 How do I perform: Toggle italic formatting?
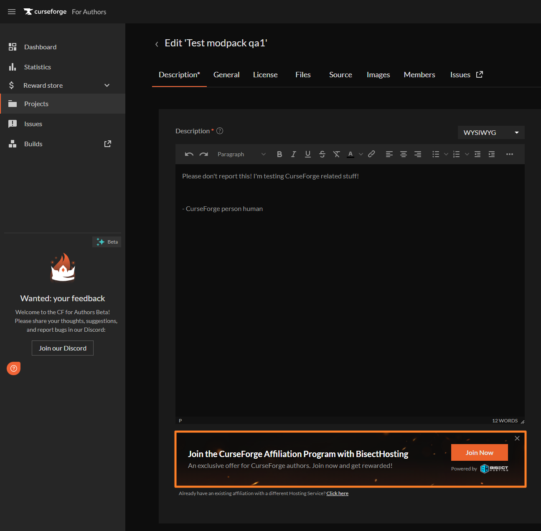(294, 154)
